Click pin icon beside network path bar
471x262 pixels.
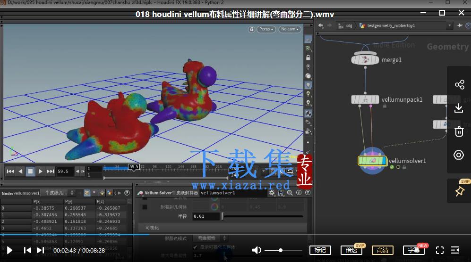(460, 26)
